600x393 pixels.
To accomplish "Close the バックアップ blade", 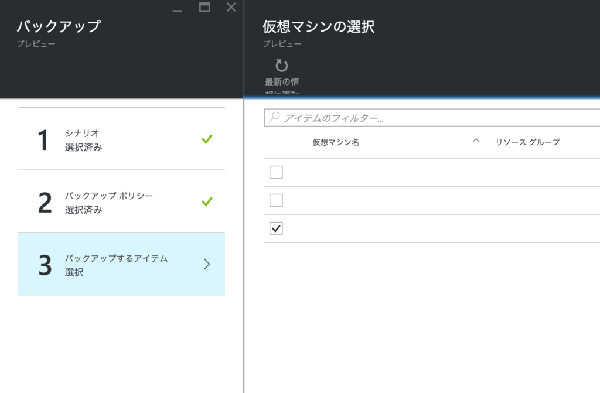I will pyautogui.click(x=231, y=7).
